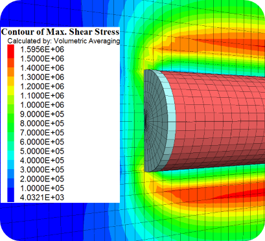Click the Contour of Max. Shear Stress title

(x=60, y=32)
